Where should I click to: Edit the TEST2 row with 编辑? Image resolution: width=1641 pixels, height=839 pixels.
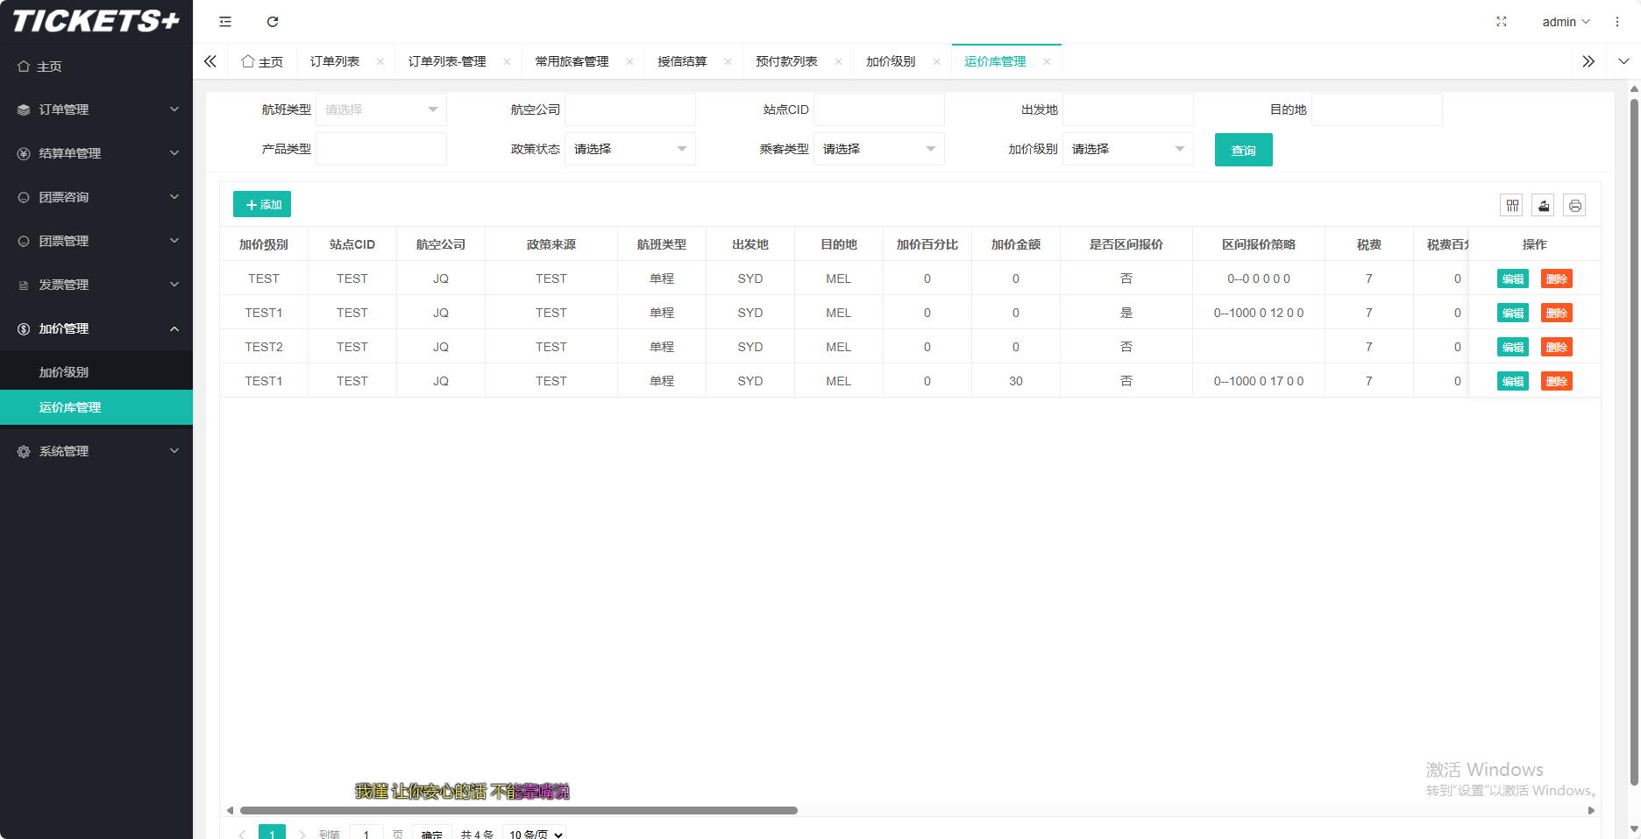point(1513,347)
